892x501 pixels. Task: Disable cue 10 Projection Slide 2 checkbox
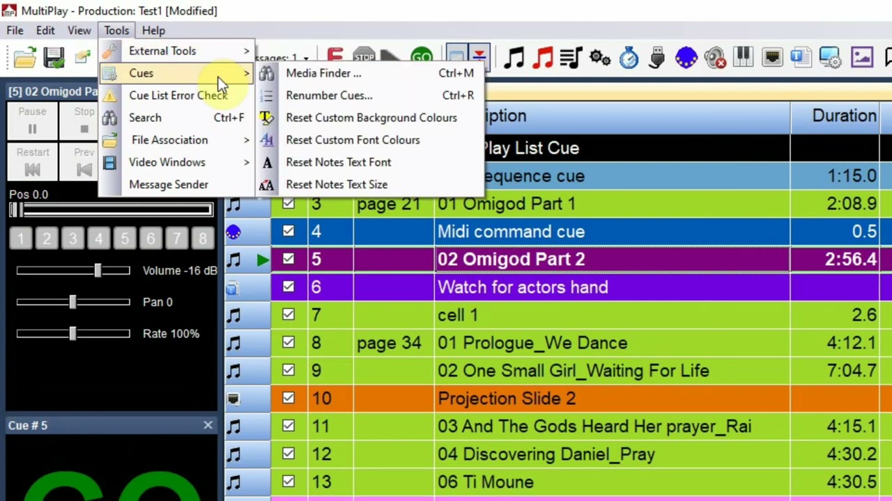pyautogui.click(x=289, y=398)
